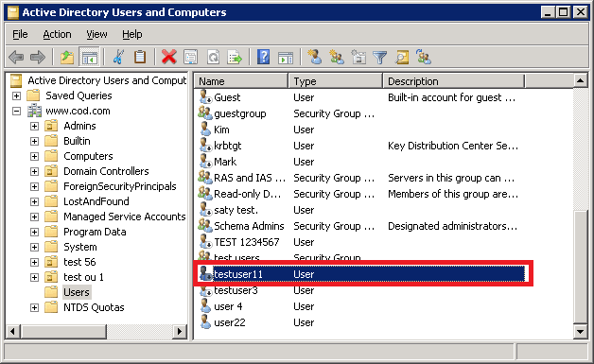
Task: Expand the ForeignSecurityPrincipals node
Action: pyautogui.click(x=34, y=187)
